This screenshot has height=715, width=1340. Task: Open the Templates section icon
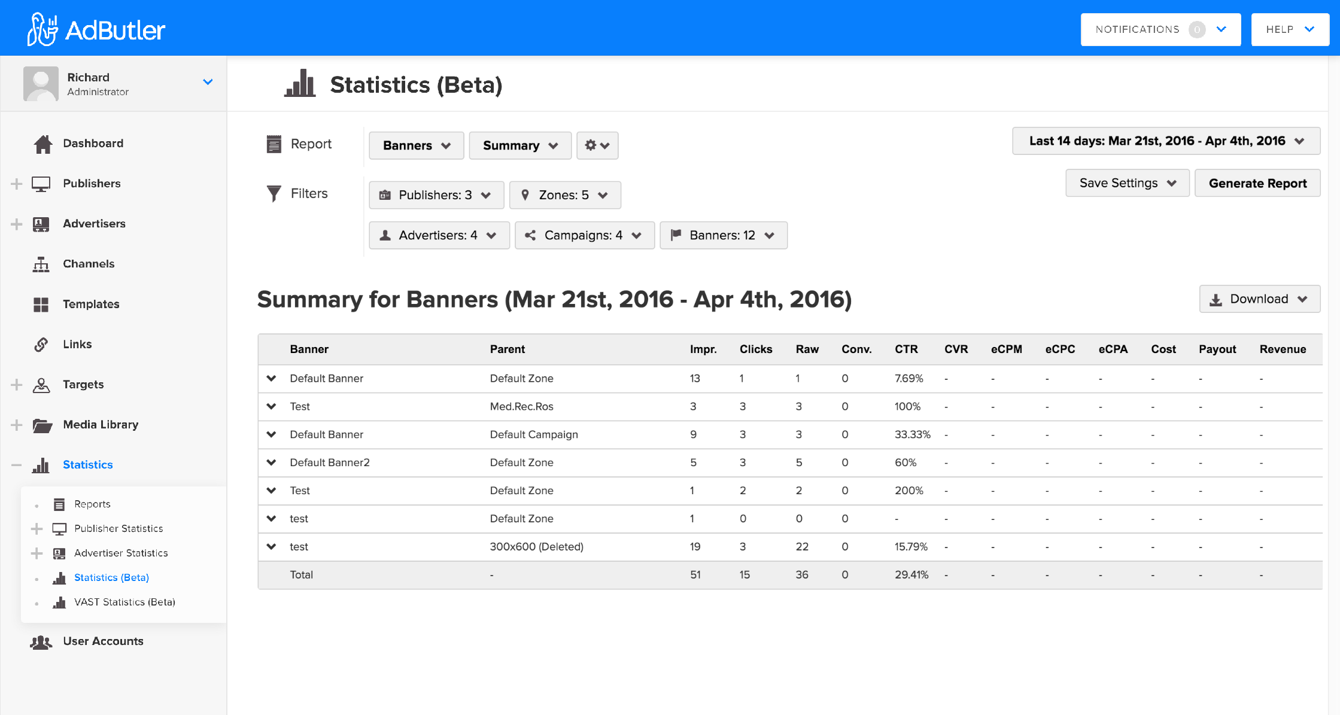[41, 304]
